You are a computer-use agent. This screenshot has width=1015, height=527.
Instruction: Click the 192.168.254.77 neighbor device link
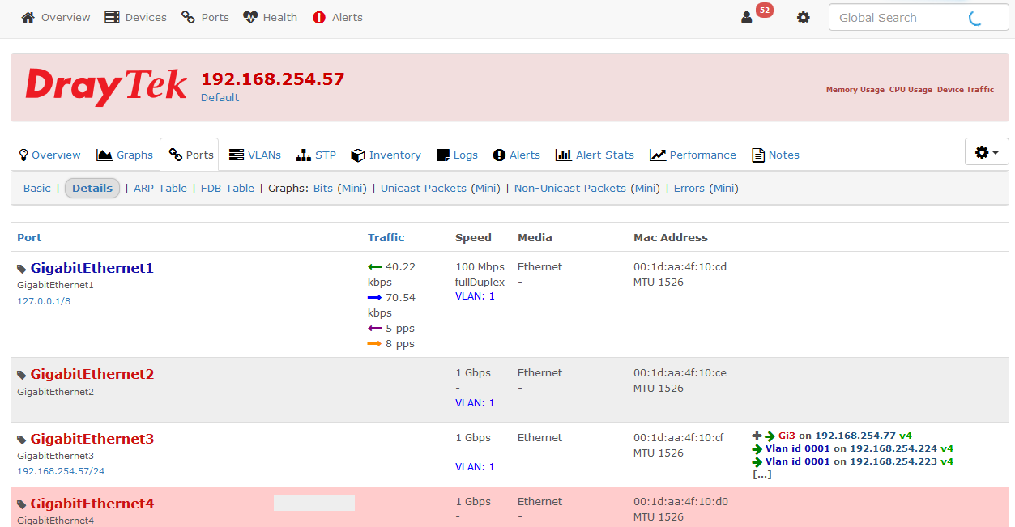(855, 436)
